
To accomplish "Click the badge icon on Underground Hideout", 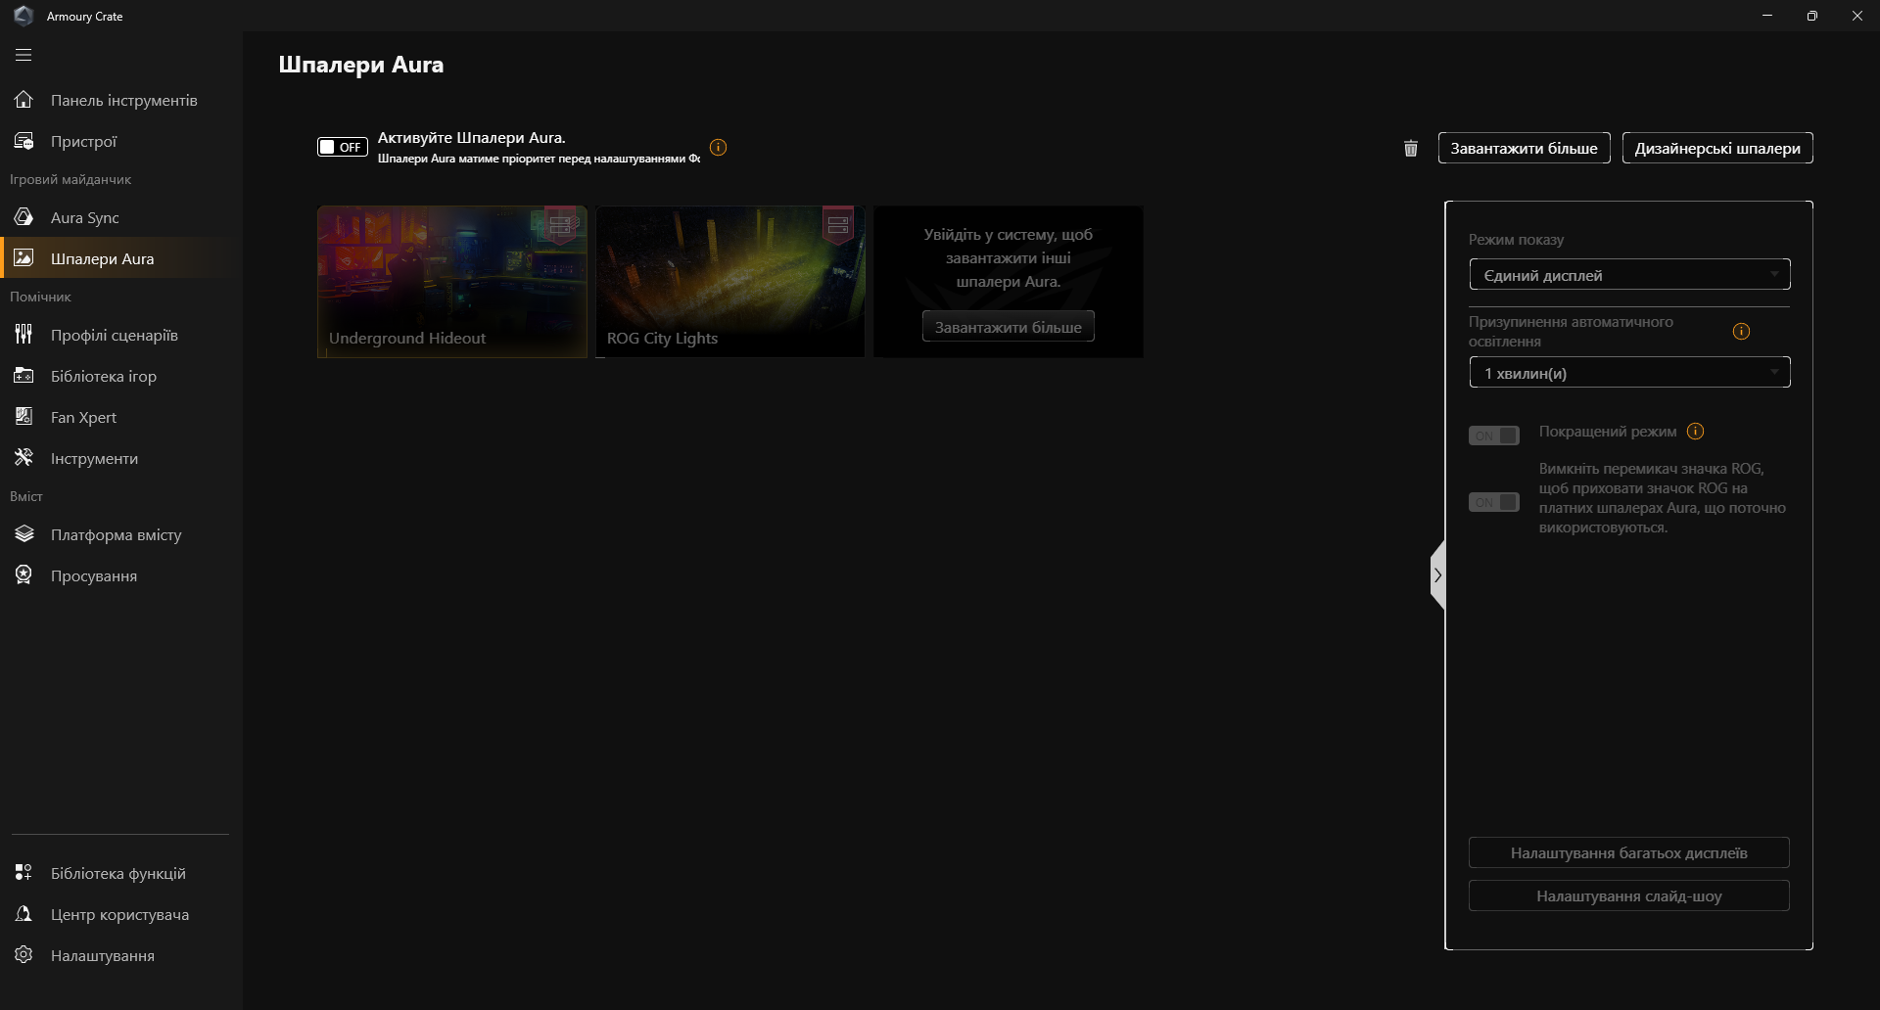I will pos(560,226).
